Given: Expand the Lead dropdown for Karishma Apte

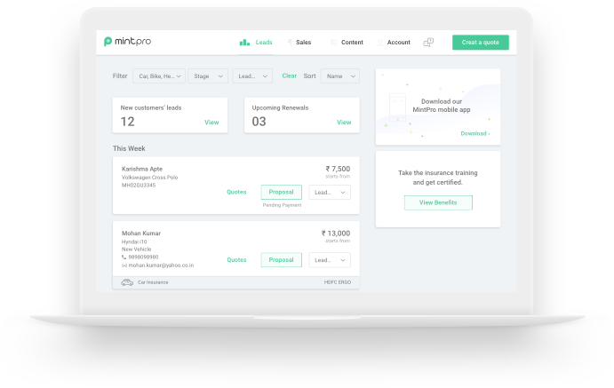Looking at the screenshot, I should coord(330,192).
